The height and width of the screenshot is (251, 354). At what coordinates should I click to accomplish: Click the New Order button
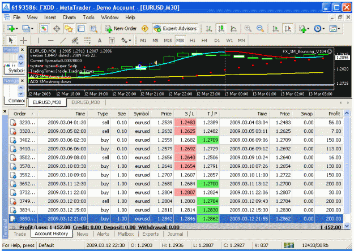coord(121,29)
